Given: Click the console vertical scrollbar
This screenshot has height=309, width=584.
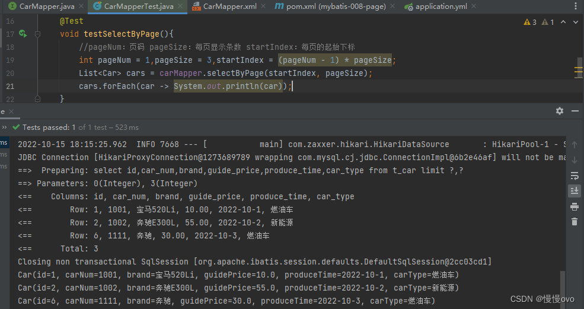Looking at the screenshot, I should [x=563, y=289].
